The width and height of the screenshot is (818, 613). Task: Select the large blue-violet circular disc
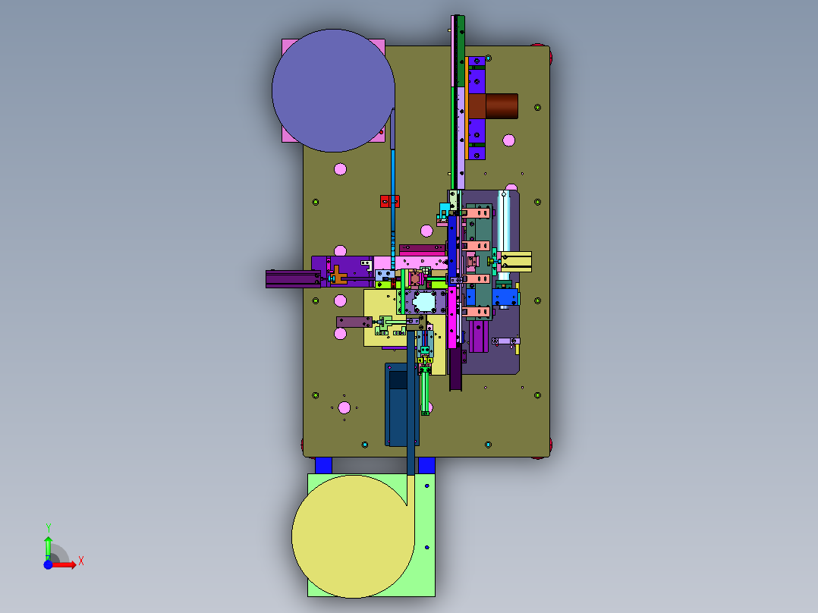click(x=333, y=91)
